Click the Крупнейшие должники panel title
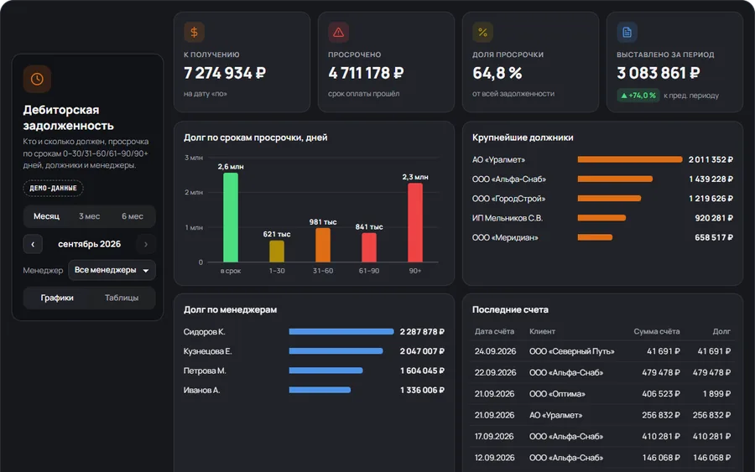 pos(523,137)
